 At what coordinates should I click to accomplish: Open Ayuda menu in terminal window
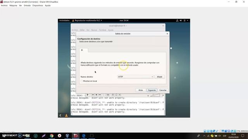point(111,30)
